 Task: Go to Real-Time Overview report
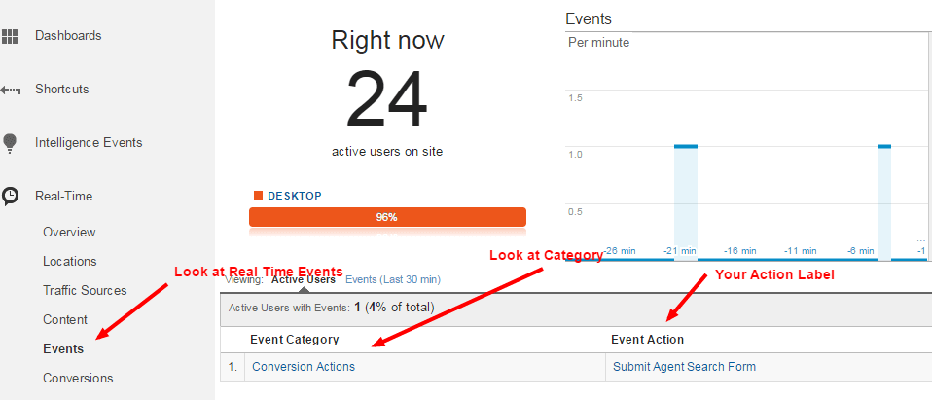69,232
